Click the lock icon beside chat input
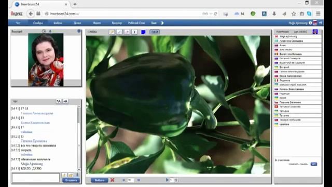The height and width of the screenshot is (187, 332). 71,175
